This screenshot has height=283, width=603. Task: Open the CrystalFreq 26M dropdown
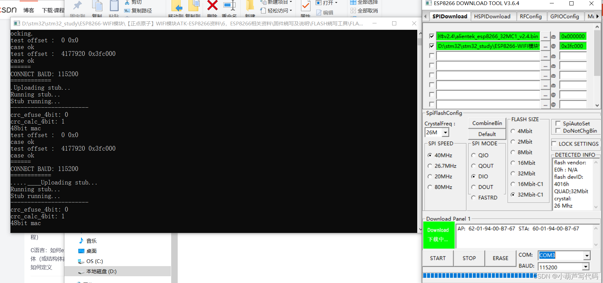pyautogui.click(x=446, y=132)
